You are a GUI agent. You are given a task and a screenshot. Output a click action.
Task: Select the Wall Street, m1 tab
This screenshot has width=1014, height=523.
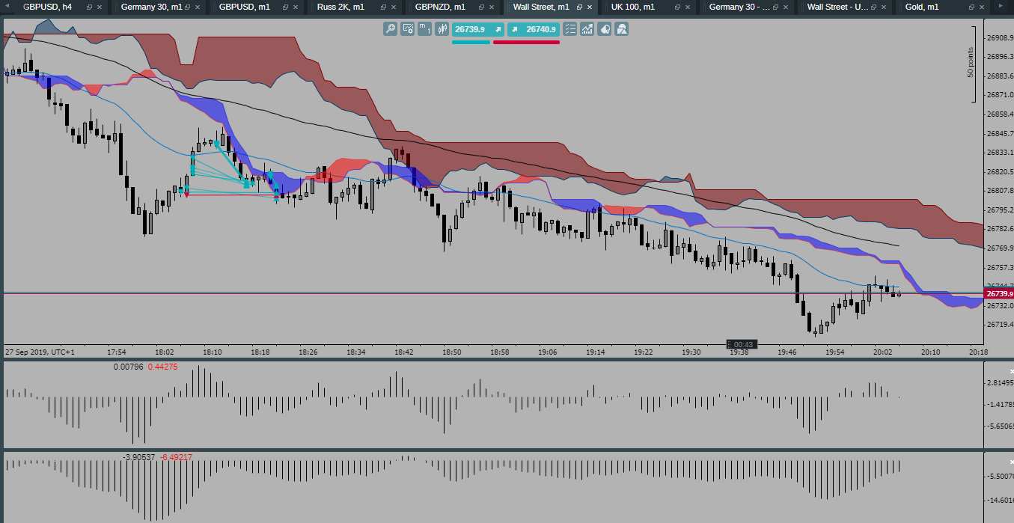[x=541, y=7]
